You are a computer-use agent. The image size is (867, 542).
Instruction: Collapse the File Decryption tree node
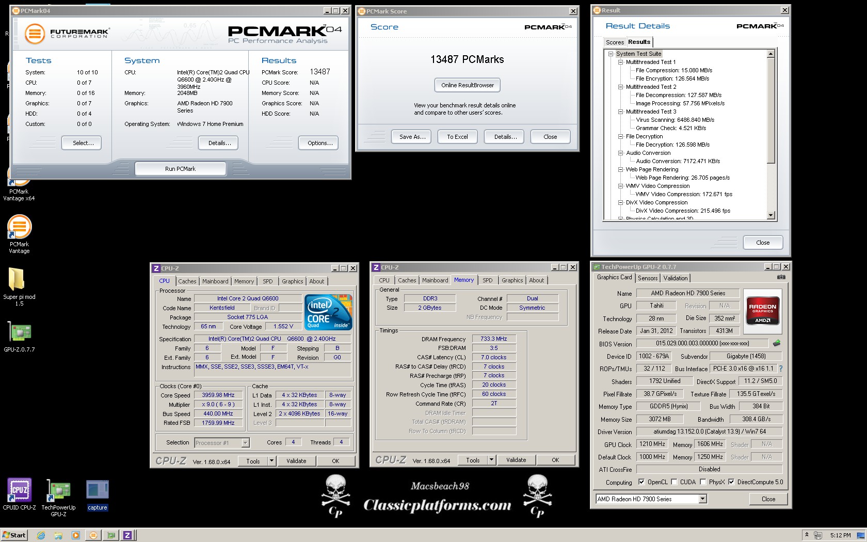(621, 136)
